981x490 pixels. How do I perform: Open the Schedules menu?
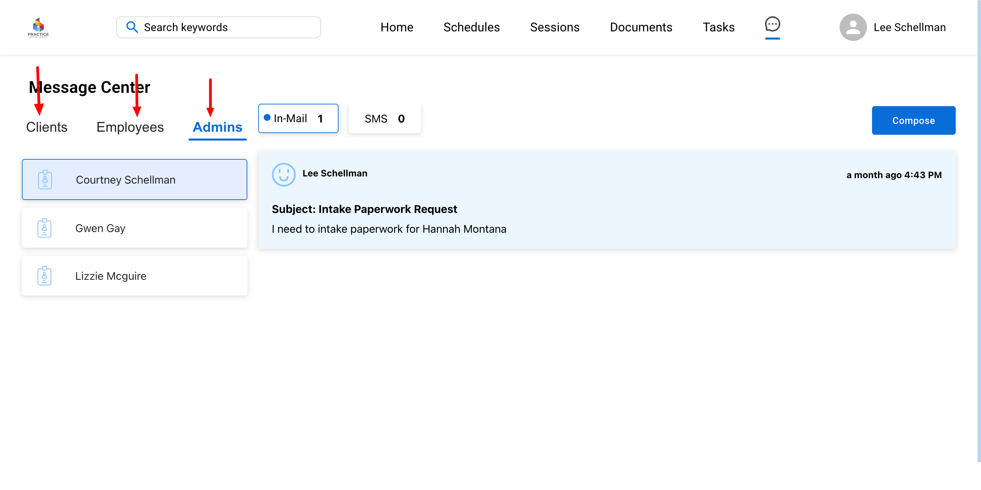point(471,27)
